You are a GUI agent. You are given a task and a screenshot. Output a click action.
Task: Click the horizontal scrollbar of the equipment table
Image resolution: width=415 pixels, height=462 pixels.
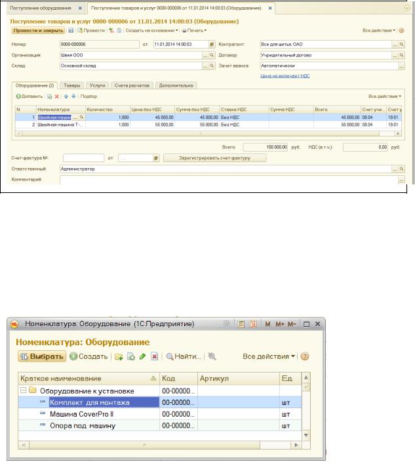click(x=200, y=134)
